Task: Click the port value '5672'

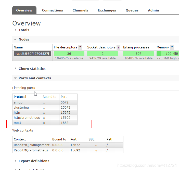Action: (65, 102)
